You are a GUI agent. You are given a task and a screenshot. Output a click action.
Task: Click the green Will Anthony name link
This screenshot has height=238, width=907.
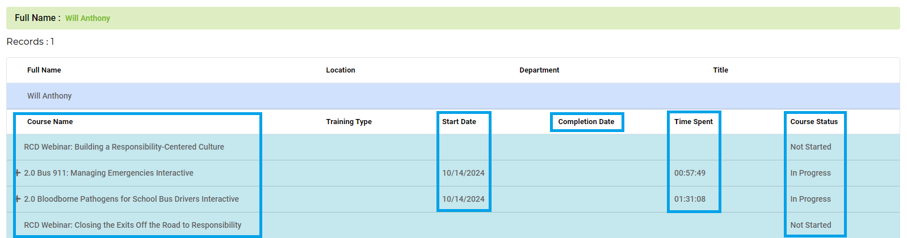(x=87, y=18)
